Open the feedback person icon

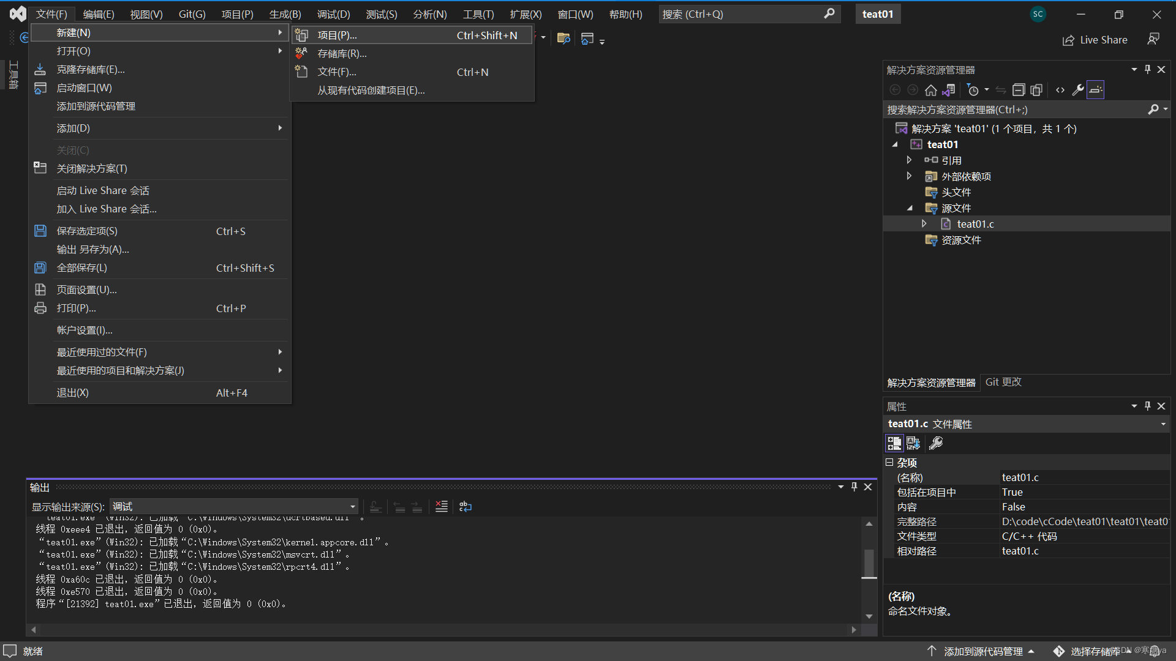tap(1153, 40)
